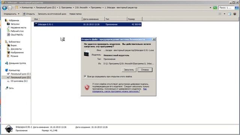Click the refresh button beside address bar
This screenshot has width=240, height=135.
(215, 7)
